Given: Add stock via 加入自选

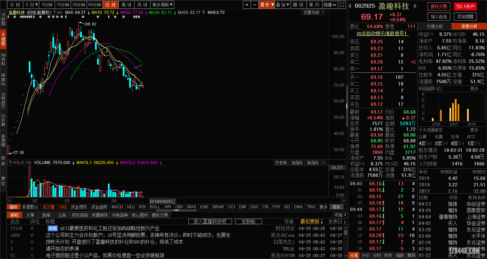Looking at the screenshot, I should tap(439, 16).
